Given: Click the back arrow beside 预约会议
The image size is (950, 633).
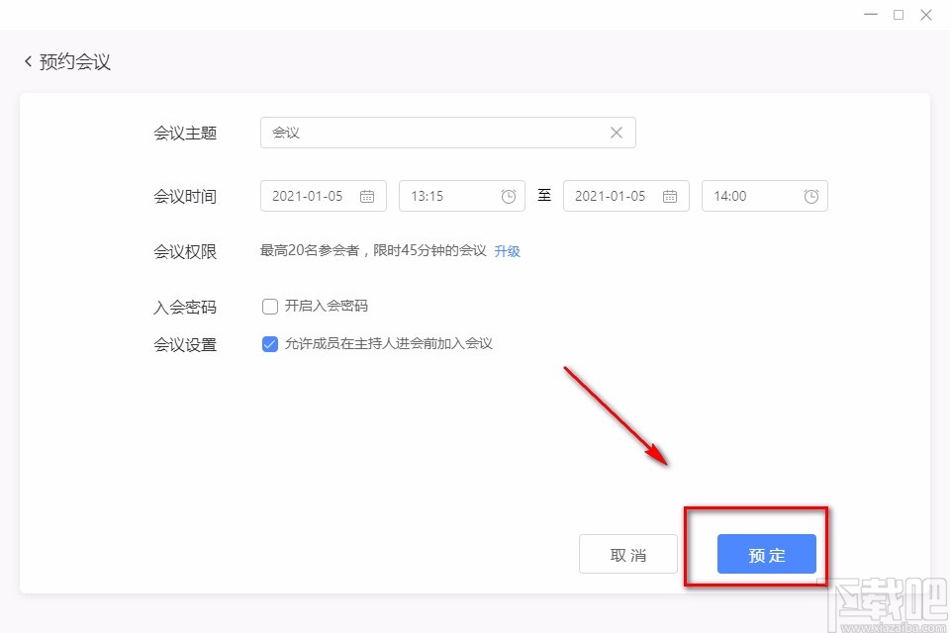Looking at the screenshot, I should pyautogui.click(x=27, y=60).
